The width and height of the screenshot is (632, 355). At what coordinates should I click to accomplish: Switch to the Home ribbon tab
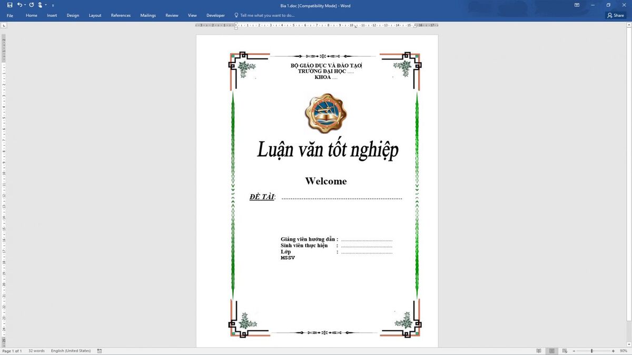click(32, 15)
